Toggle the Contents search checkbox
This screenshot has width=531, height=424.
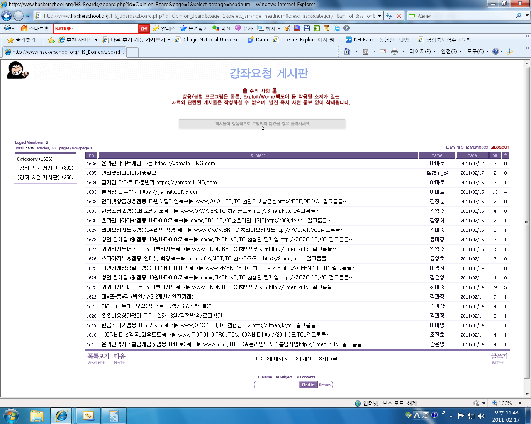coord(298,377)
